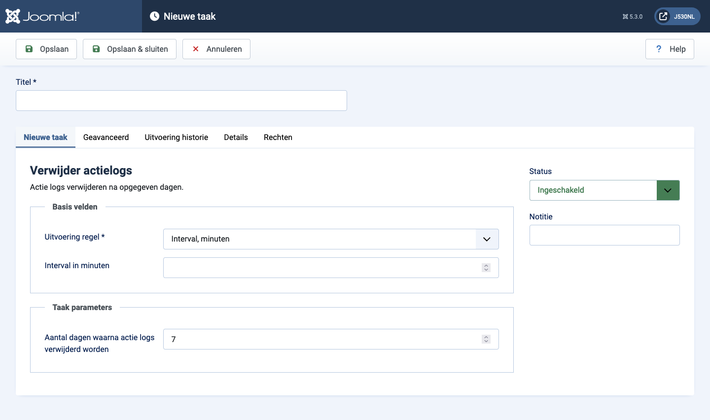Viewport: 710px width, 420px height.
Task: Focus the Titel input field
Action: click(x=181, y=101)
